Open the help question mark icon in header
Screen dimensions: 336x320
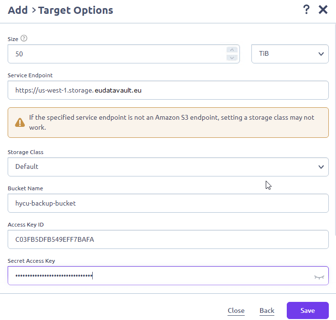coord(306,10)
